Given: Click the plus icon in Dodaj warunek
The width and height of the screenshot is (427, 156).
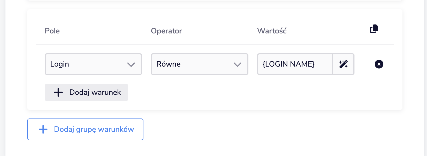Looking at the screenshot, I should pyautogui.click(x=58, y=92).
